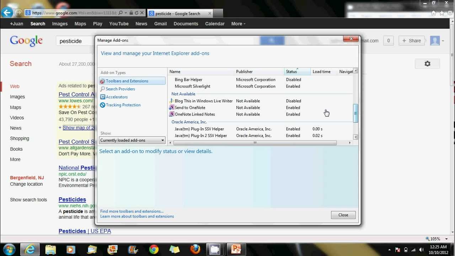Open Favorites star icon in IE toolbar
The image size is (455, 256).
tap(442, 13)
